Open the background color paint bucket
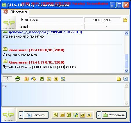131x123 pixels. [34, 79]
